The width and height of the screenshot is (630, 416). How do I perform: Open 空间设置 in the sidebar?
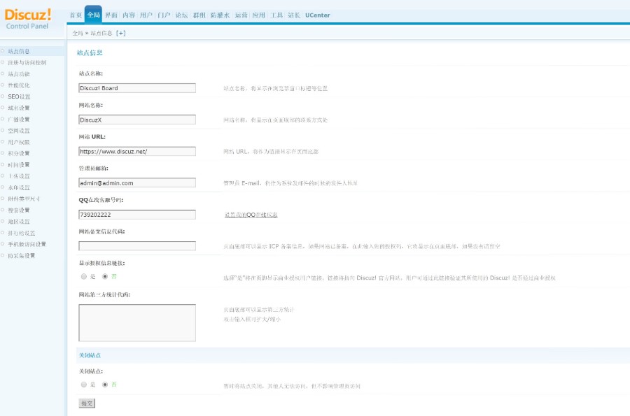19,131
